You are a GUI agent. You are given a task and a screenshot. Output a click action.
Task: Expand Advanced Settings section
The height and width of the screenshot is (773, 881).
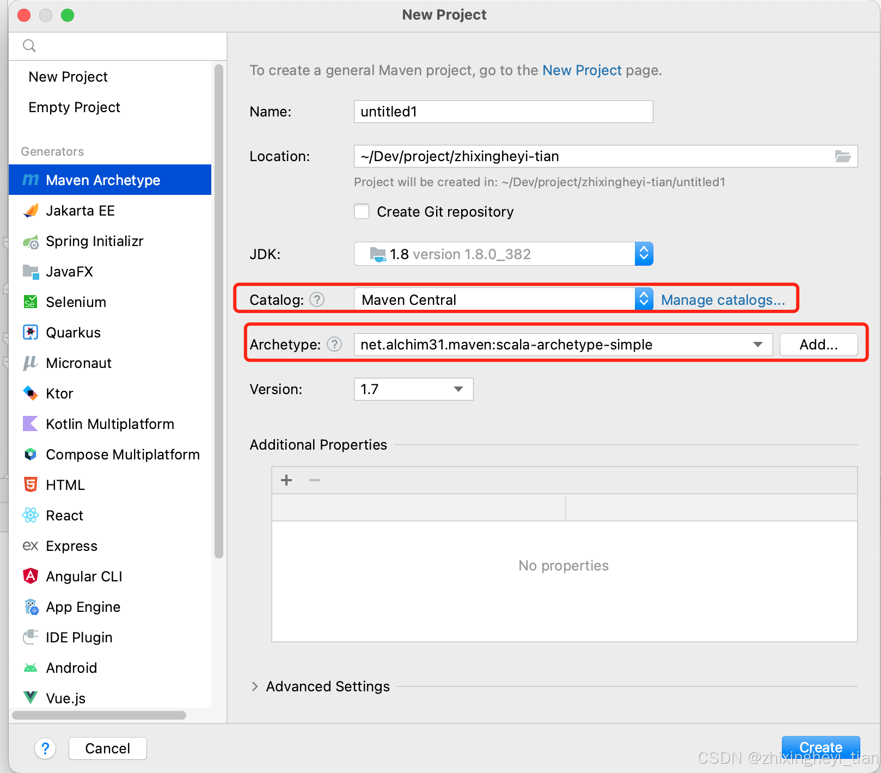pyautogui.click(x=255, y=686)
